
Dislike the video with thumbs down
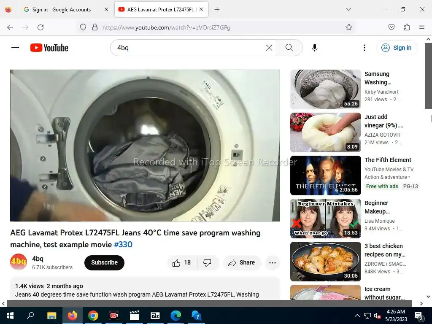[207, 262]
